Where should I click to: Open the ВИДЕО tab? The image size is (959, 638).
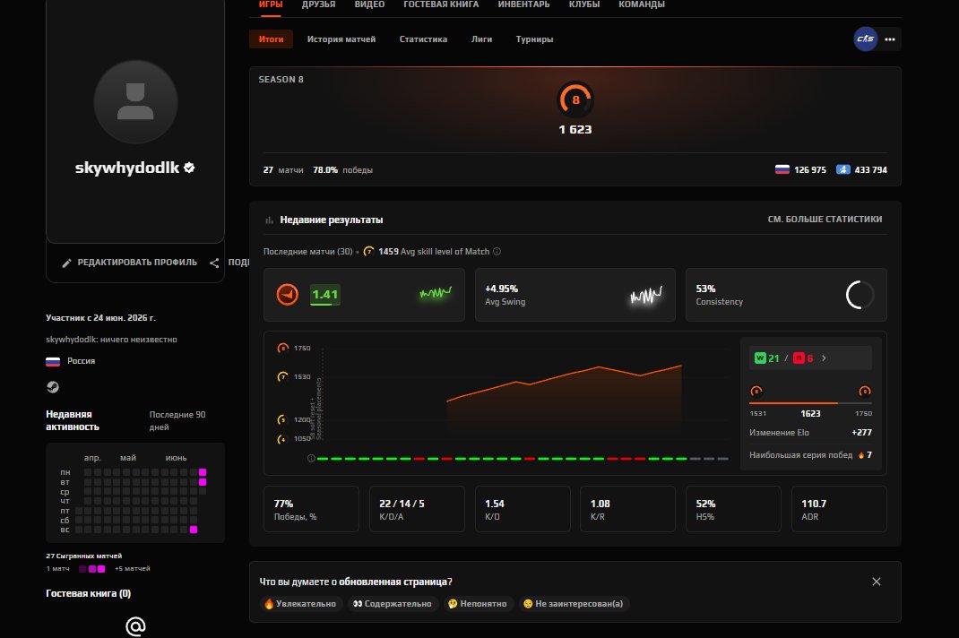[369, 4]
